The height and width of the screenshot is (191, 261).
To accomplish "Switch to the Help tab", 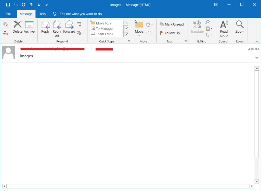I will click(42, 14).
